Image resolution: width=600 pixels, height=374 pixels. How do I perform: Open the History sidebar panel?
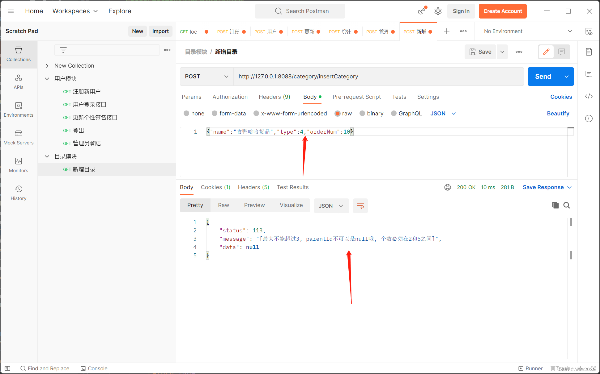pos(19,193)
